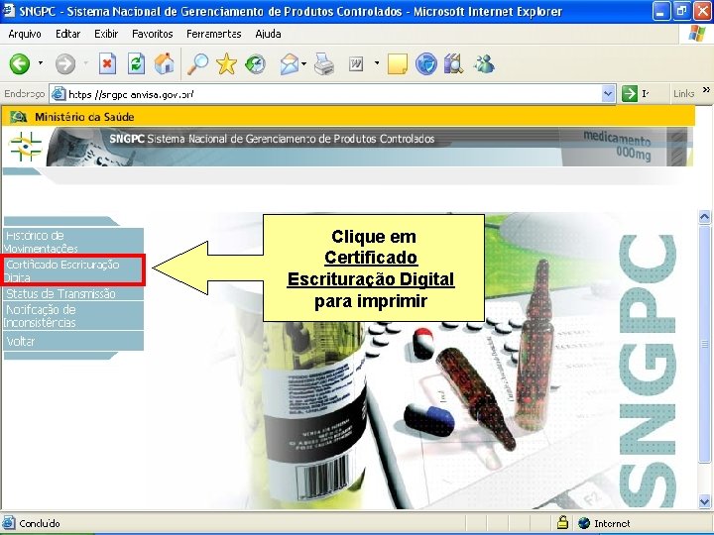Click the Links toolbar label

[684, 94]
